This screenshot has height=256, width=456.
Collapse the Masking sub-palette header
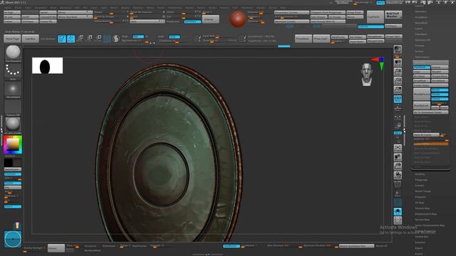click(430, 63)
